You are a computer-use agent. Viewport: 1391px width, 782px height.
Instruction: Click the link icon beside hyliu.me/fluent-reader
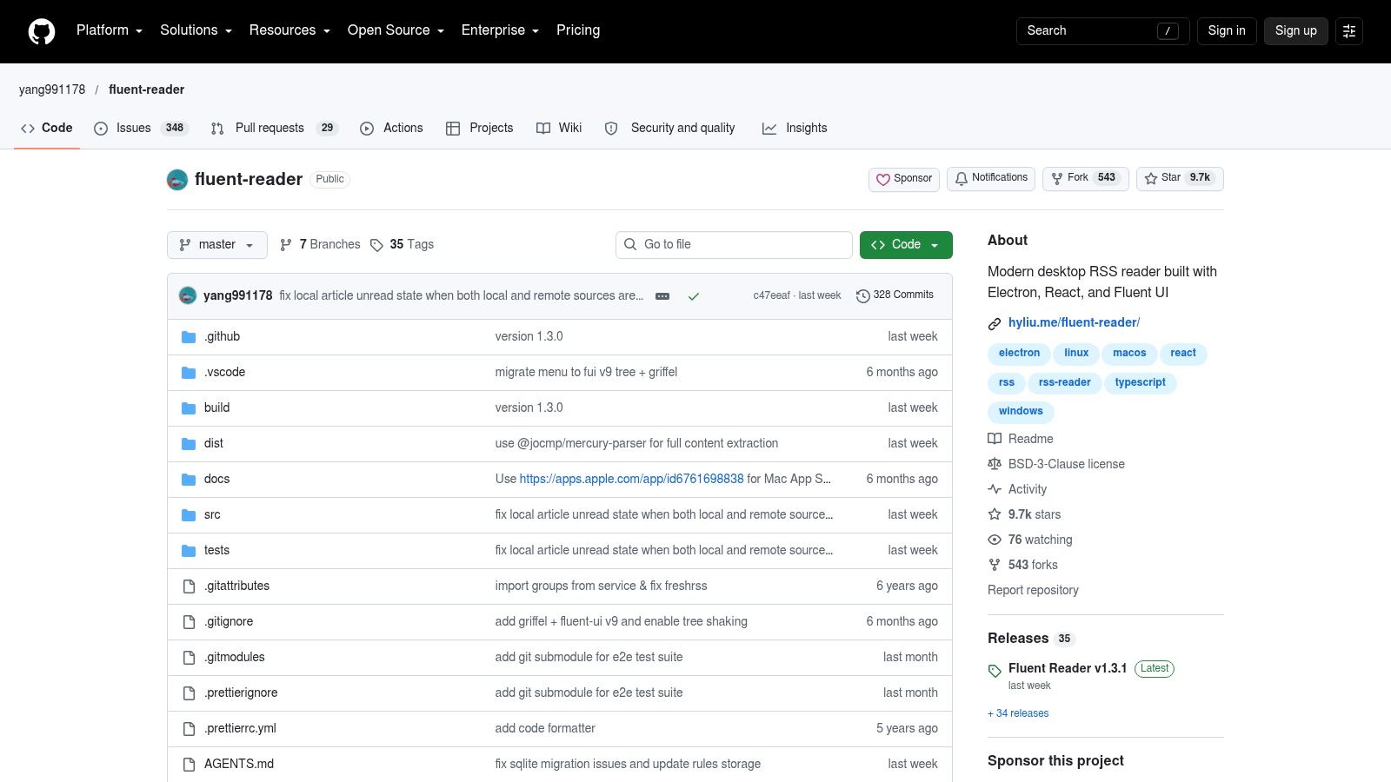(x=995, y=324)
